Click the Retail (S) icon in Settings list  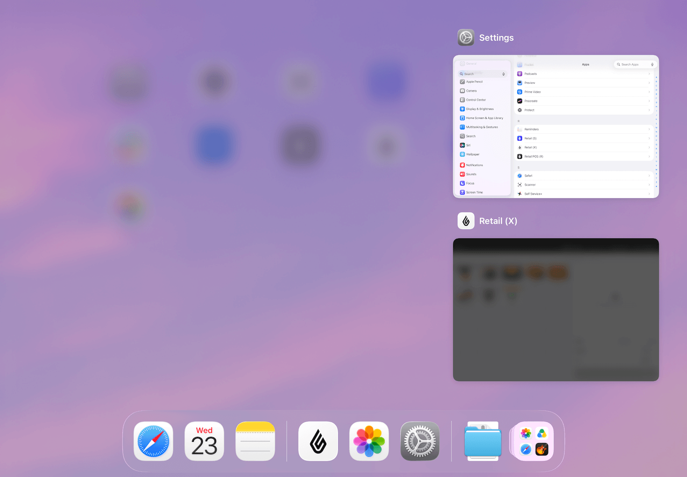520,138
